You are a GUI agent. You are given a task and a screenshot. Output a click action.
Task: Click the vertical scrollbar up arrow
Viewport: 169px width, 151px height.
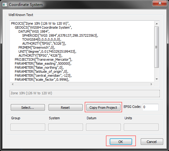coord(157,24)
